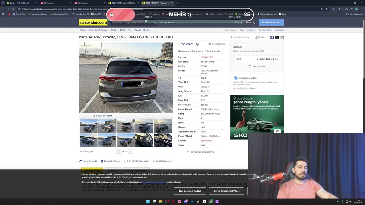Share listing on X icon
The image size is (365, 205).
tap(277, 38)
